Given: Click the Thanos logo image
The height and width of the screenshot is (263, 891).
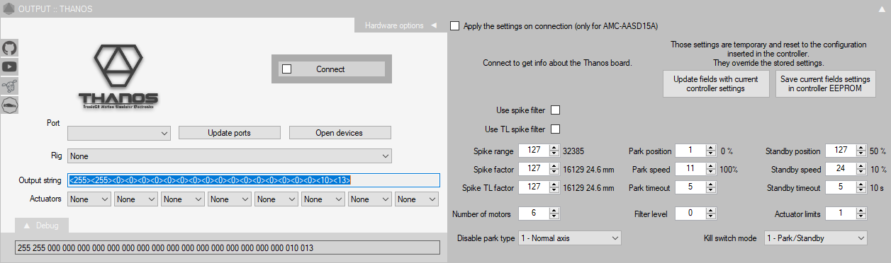Looking at the screenshot, I should 118,77.
